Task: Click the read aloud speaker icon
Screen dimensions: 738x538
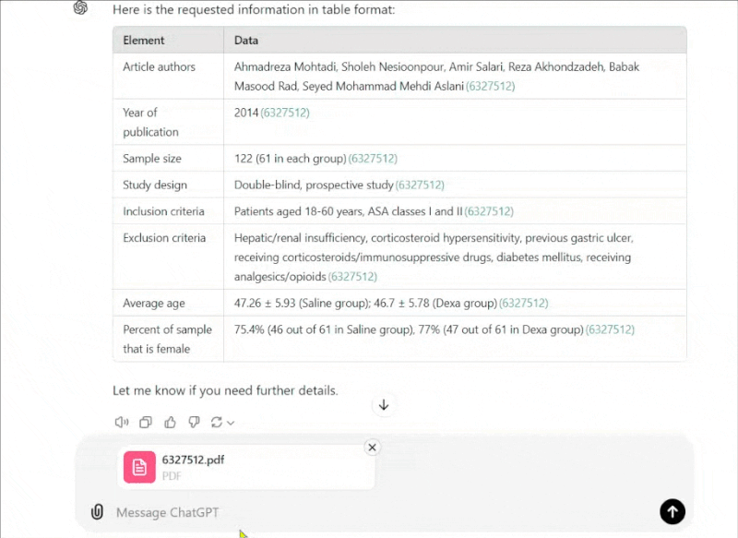Action: point(122,423)
